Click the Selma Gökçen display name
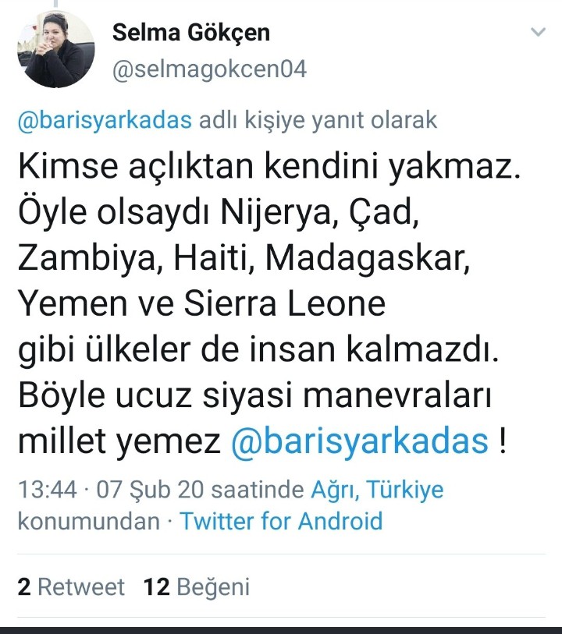The image size is (562, 634). [191, 33]
